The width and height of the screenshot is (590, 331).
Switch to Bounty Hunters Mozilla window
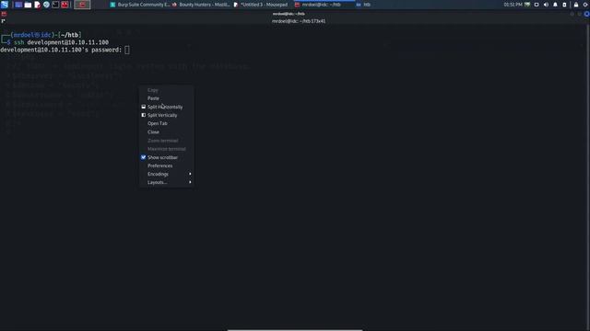pyautogui.click(x=201, y=5)
